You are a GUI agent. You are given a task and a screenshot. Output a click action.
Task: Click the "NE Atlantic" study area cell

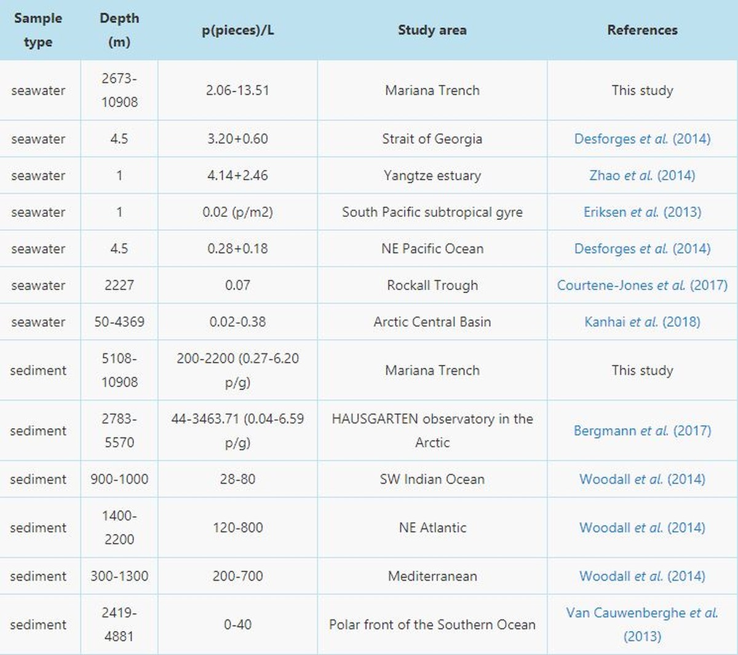tap(432, 528)
